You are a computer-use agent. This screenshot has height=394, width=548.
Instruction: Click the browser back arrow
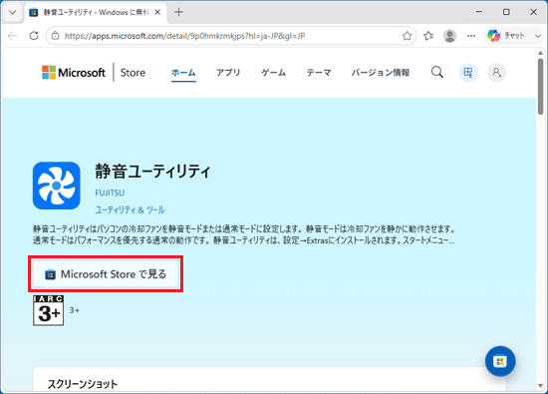[x=13, y=36]
